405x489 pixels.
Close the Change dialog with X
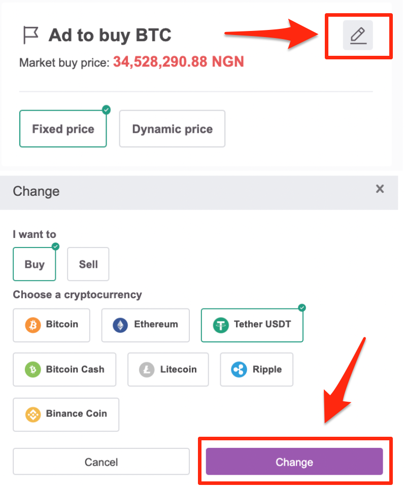(380, 189)
